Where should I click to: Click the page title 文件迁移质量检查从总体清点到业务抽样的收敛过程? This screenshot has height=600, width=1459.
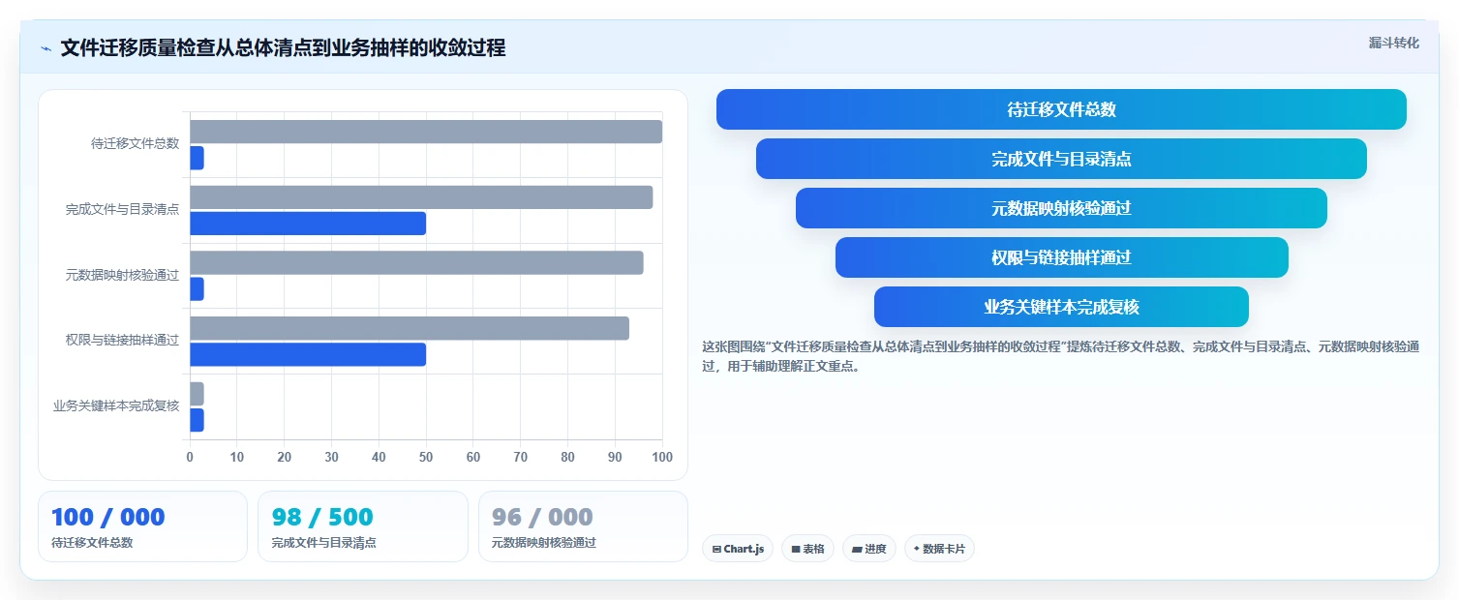pos(283,48)
